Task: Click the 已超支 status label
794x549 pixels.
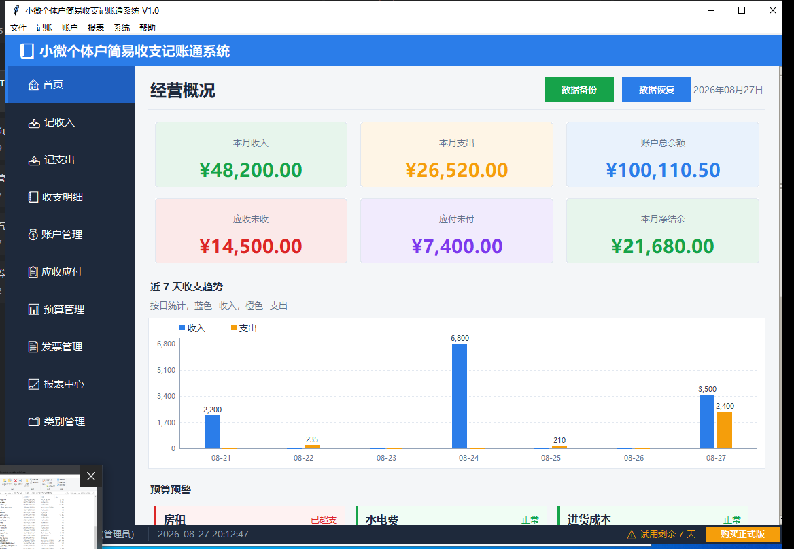Action: coord(324,520)
